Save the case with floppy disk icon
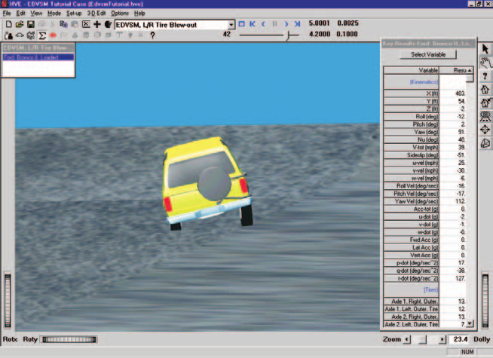Viewport: 493px width, 358px height. click(30, 24)
